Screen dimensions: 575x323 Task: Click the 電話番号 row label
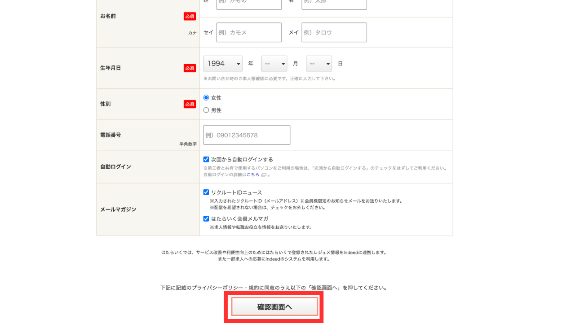click(111, 135)
